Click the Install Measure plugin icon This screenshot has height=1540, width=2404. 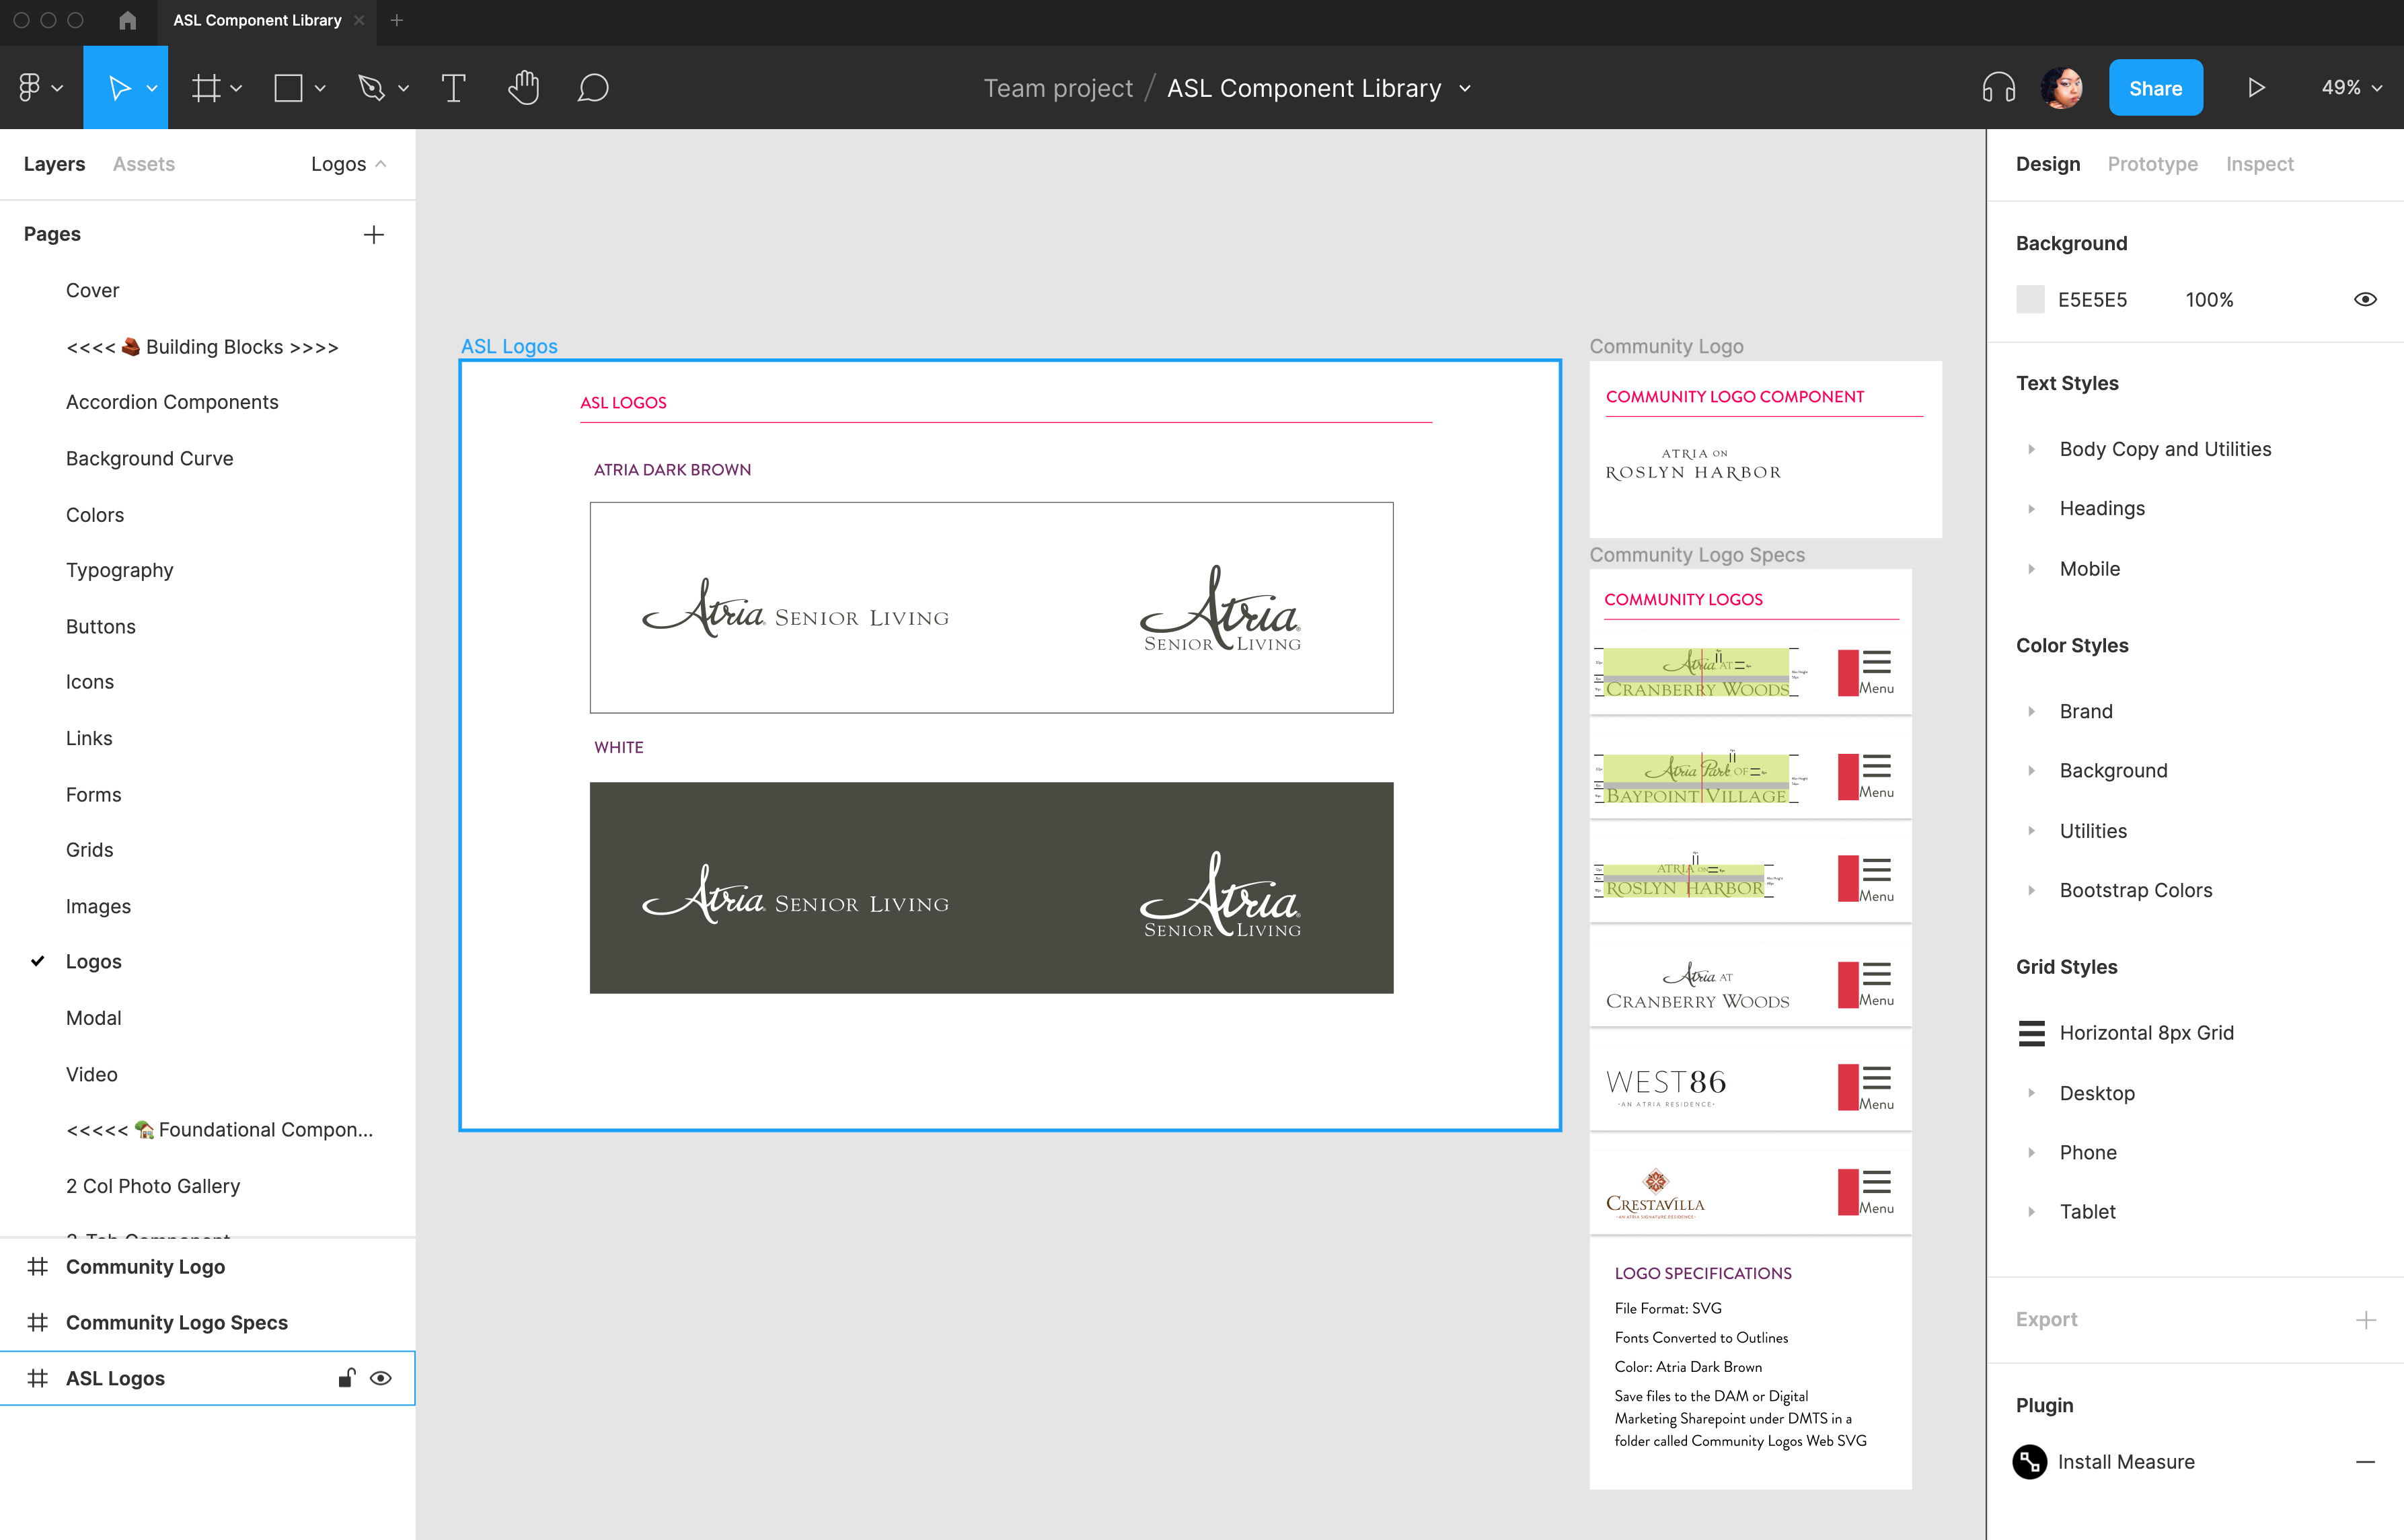click(2029, 1462)
